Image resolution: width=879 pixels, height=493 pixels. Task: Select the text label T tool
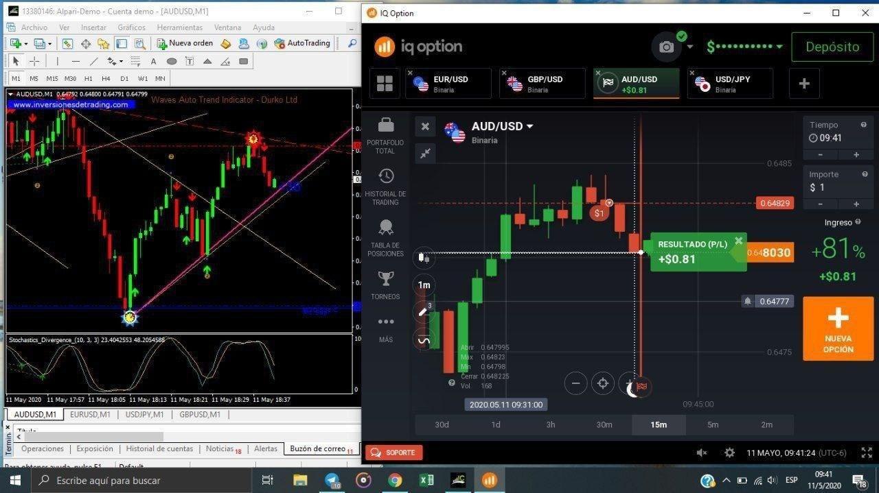[189, 61]
